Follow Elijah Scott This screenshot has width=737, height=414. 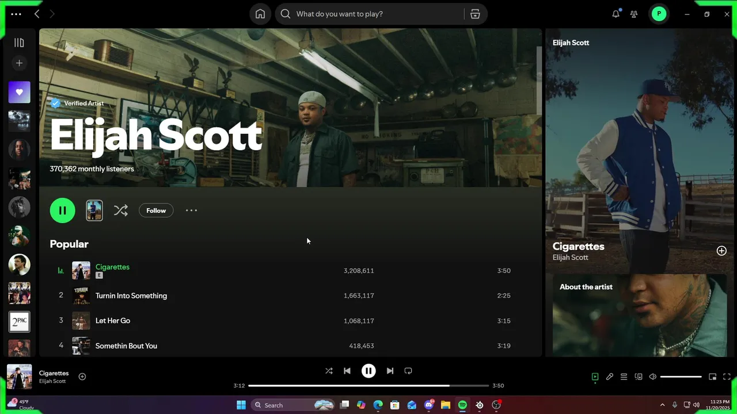(156, 210)
